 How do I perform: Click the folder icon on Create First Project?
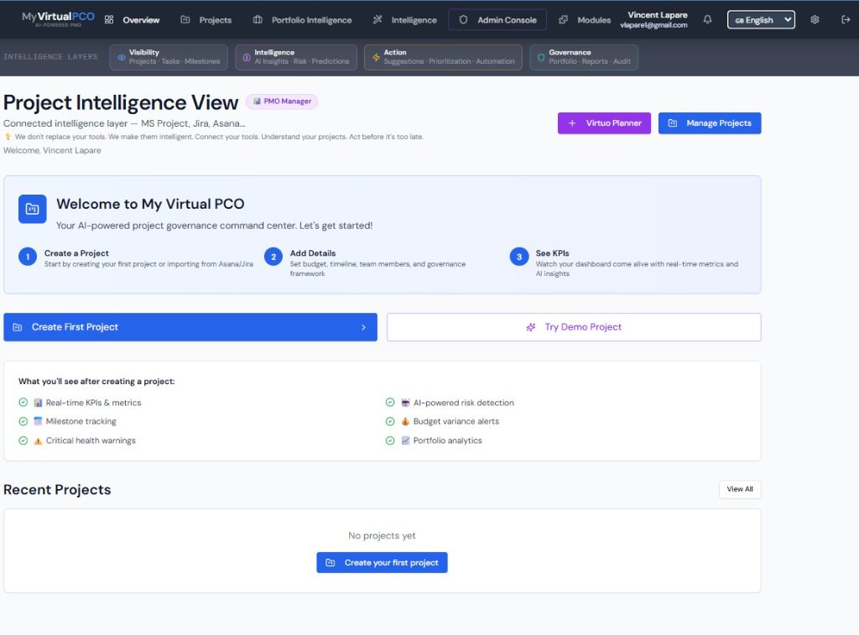(18, 327)
